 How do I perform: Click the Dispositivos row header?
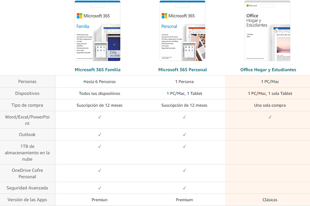(x=27, y=93)
